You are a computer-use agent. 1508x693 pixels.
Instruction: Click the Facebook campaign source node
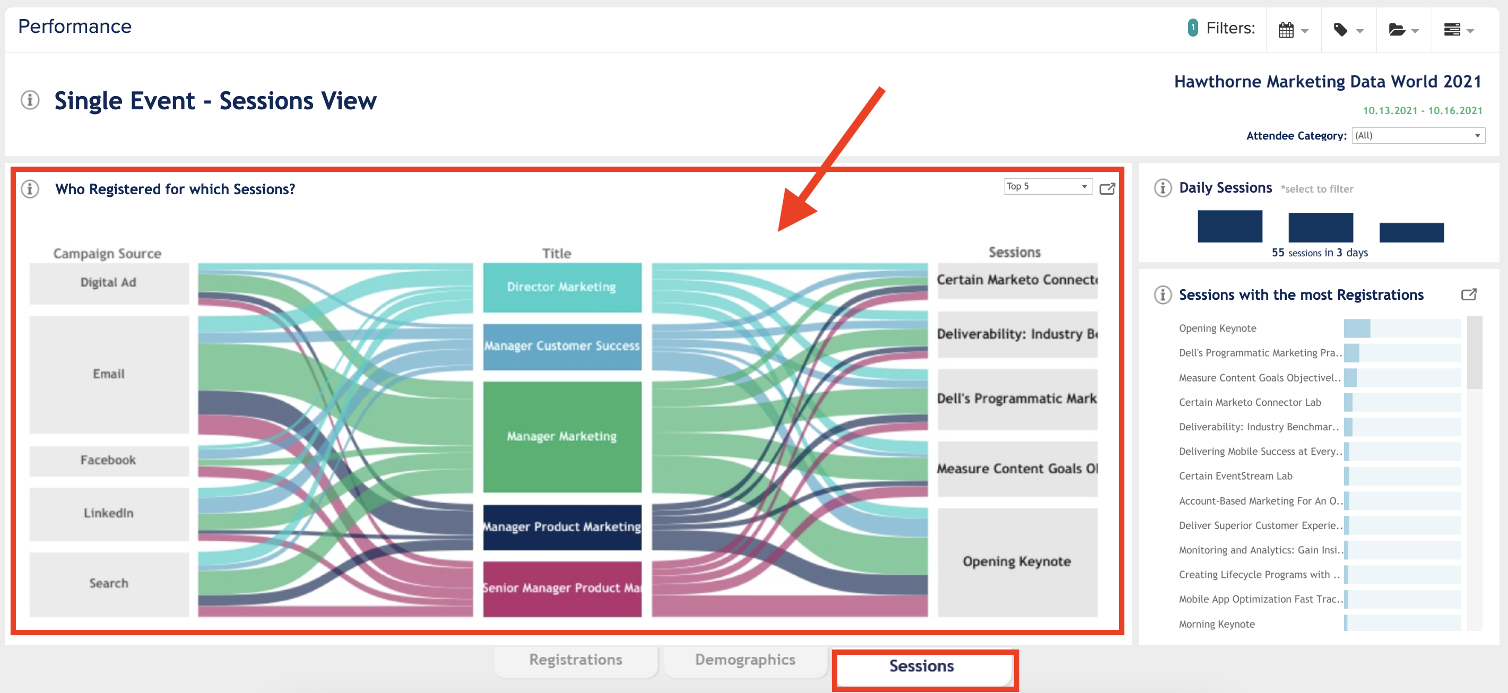(109, 461)
